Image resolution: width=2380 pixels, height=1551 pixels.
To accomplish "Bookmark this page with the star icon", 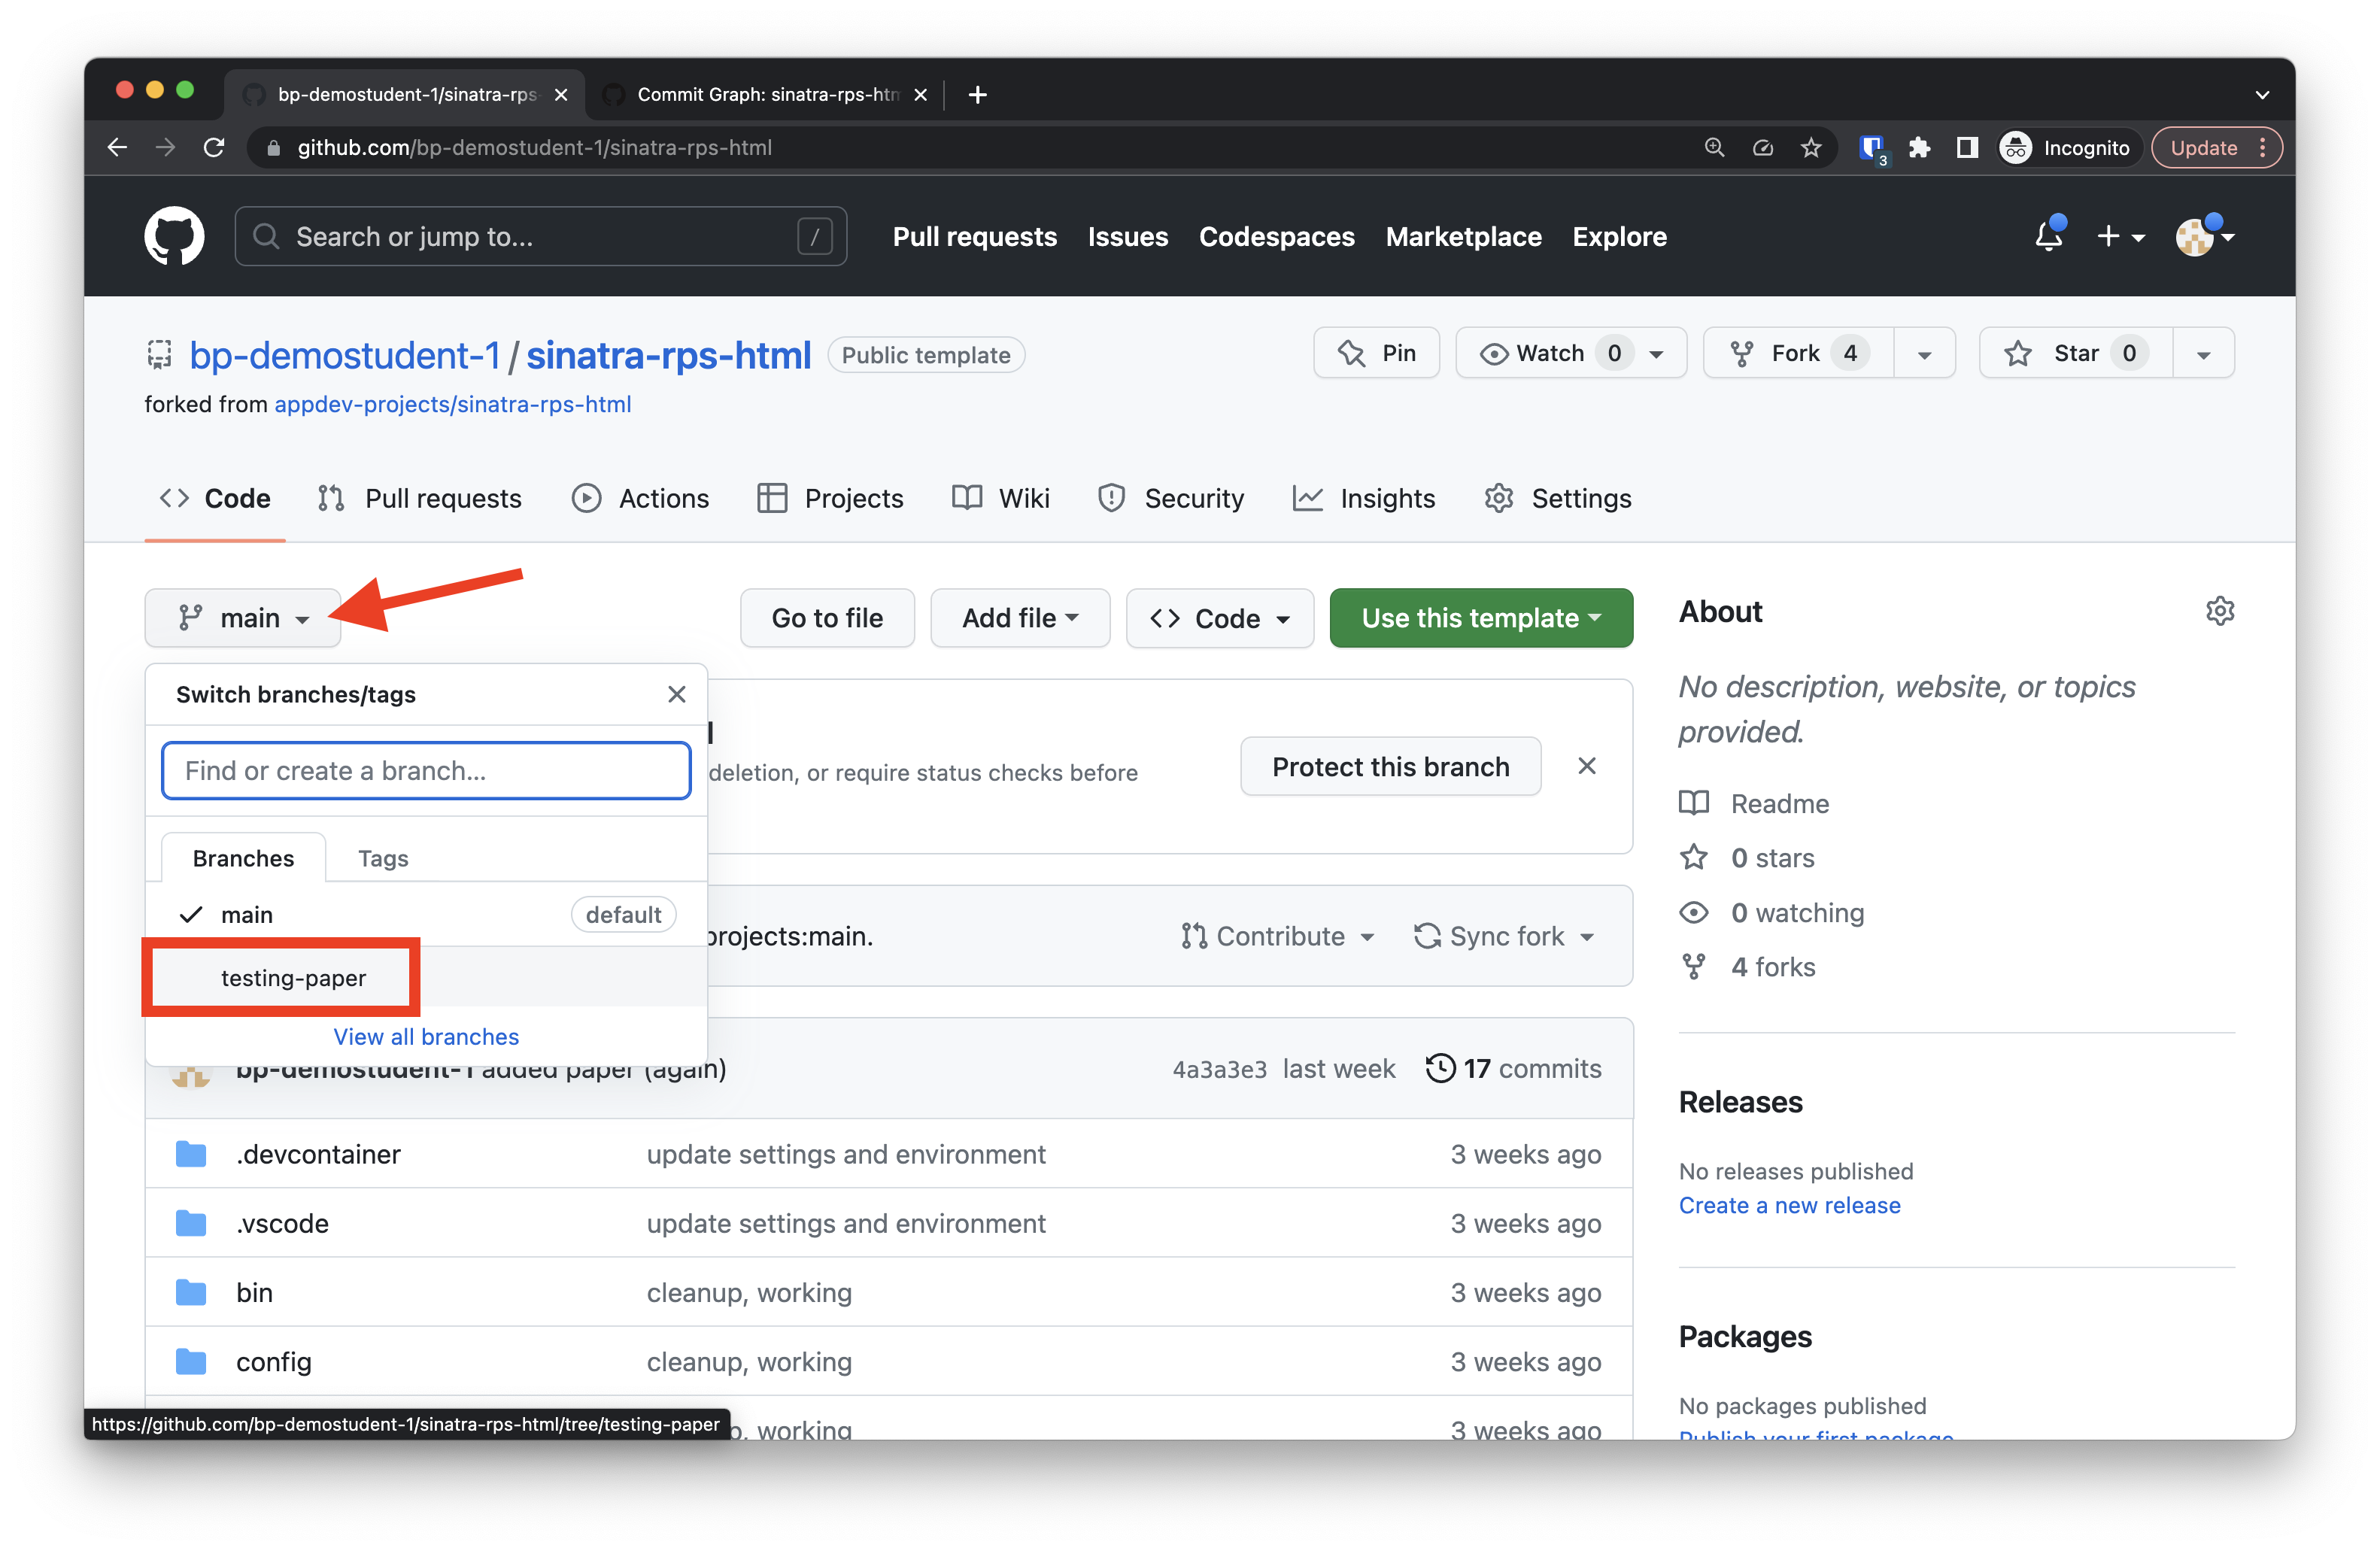I will (1811, 148).
